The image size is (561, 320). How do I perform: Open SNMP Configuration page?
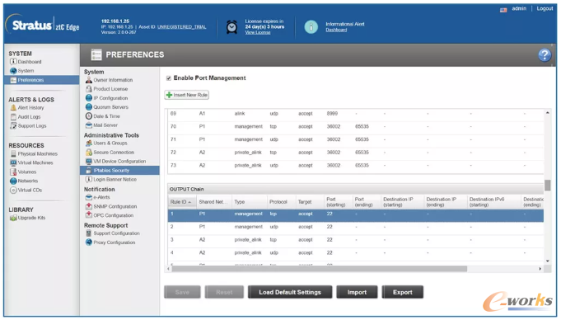pyautogui.click(x=115, y=206)
